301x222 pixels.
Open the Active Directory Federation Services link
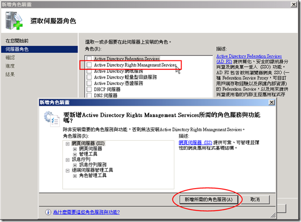(x=249, y=59)
